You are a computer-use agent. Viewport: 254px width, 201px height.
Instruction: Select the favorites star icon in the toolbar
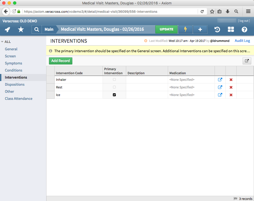21,29
